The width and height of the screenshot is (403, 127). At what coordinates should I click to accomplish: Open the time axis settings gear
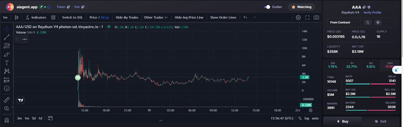[310, 110]
